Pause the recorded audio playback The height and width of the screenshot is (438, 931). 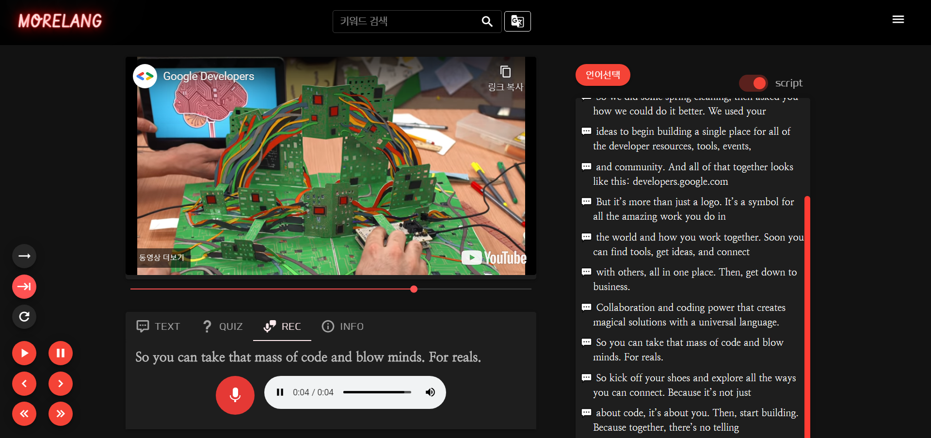(x=280, y=392)
